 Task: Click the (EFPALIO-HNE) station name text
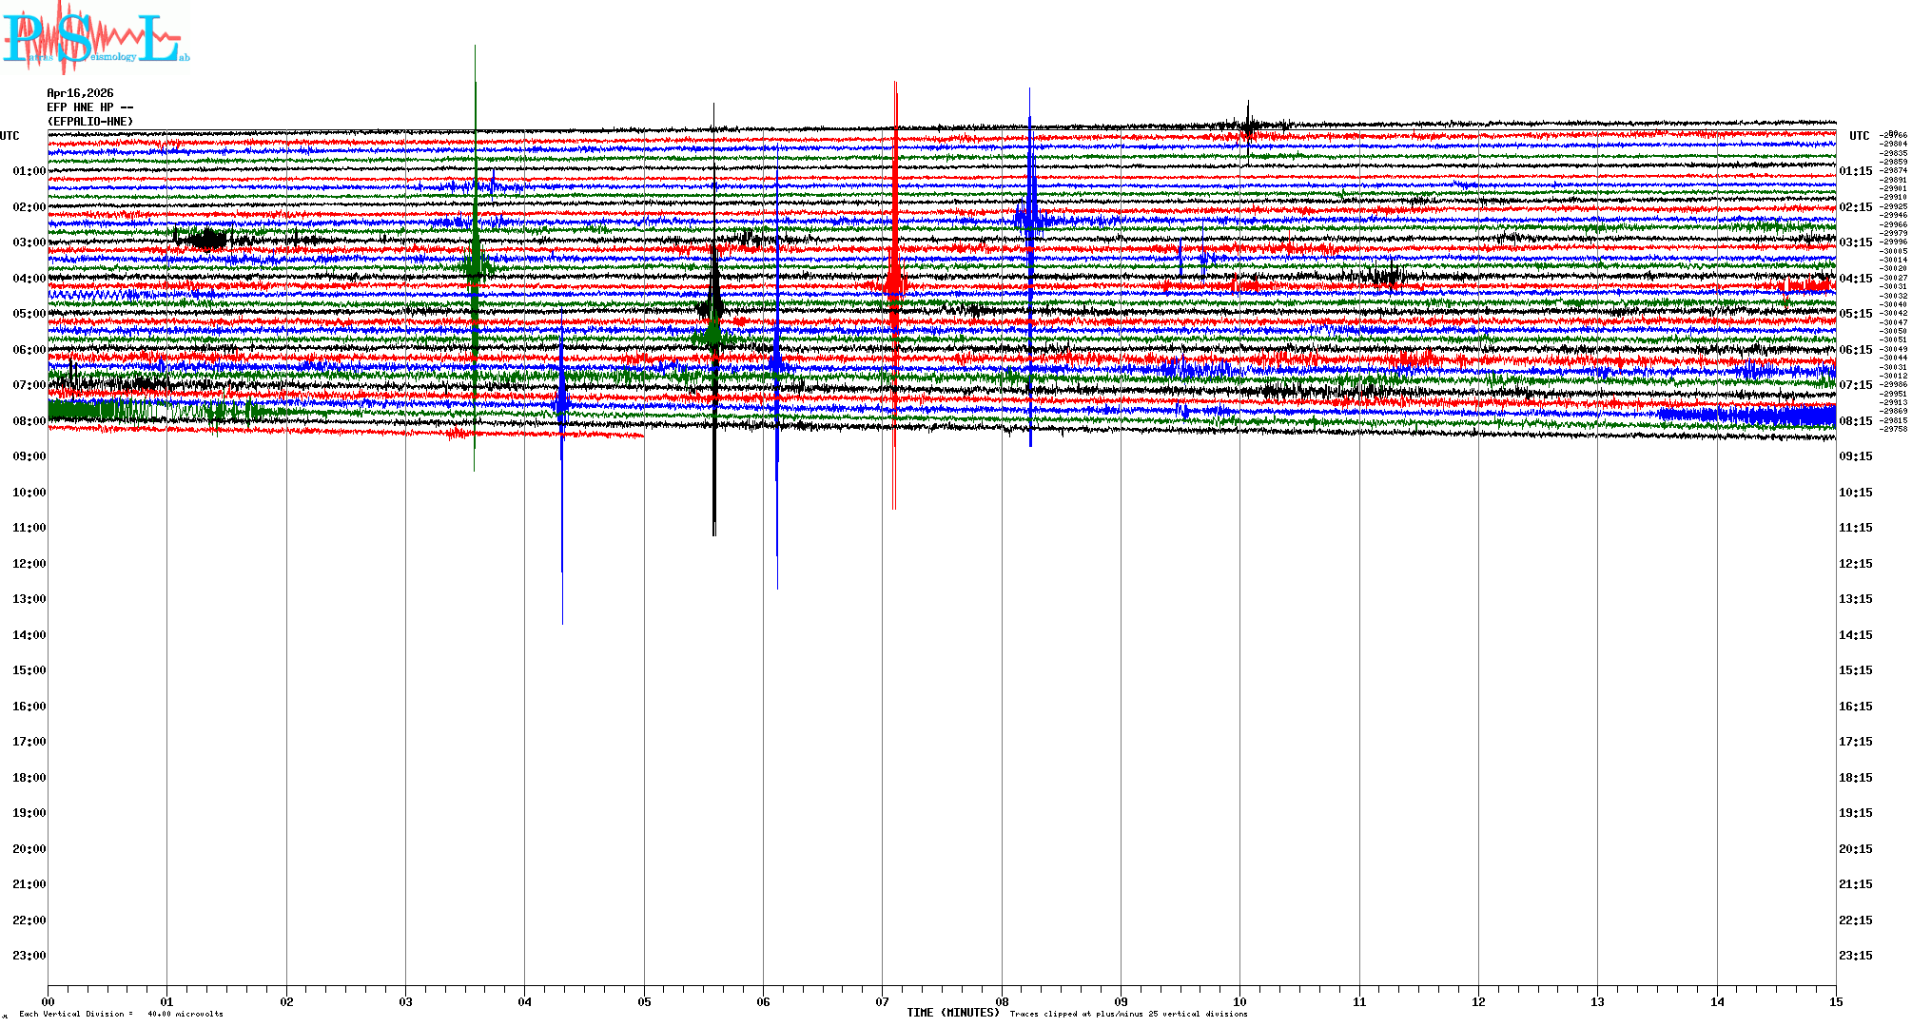coord(90,122)
